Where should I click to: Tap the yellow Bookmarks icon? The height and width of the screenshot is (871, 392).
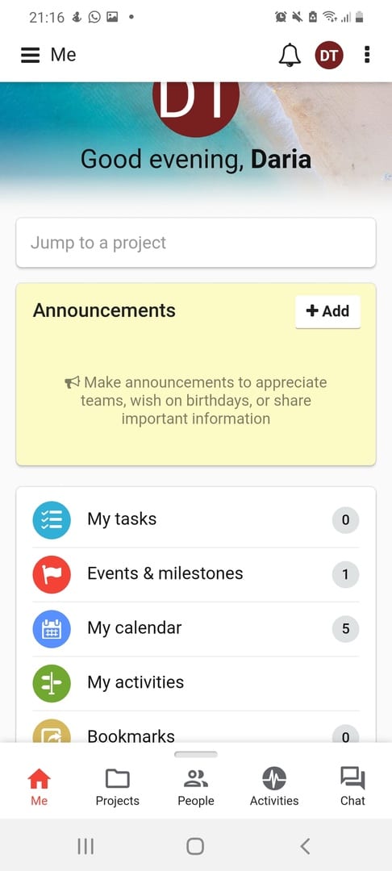click(x=52, y=731)
